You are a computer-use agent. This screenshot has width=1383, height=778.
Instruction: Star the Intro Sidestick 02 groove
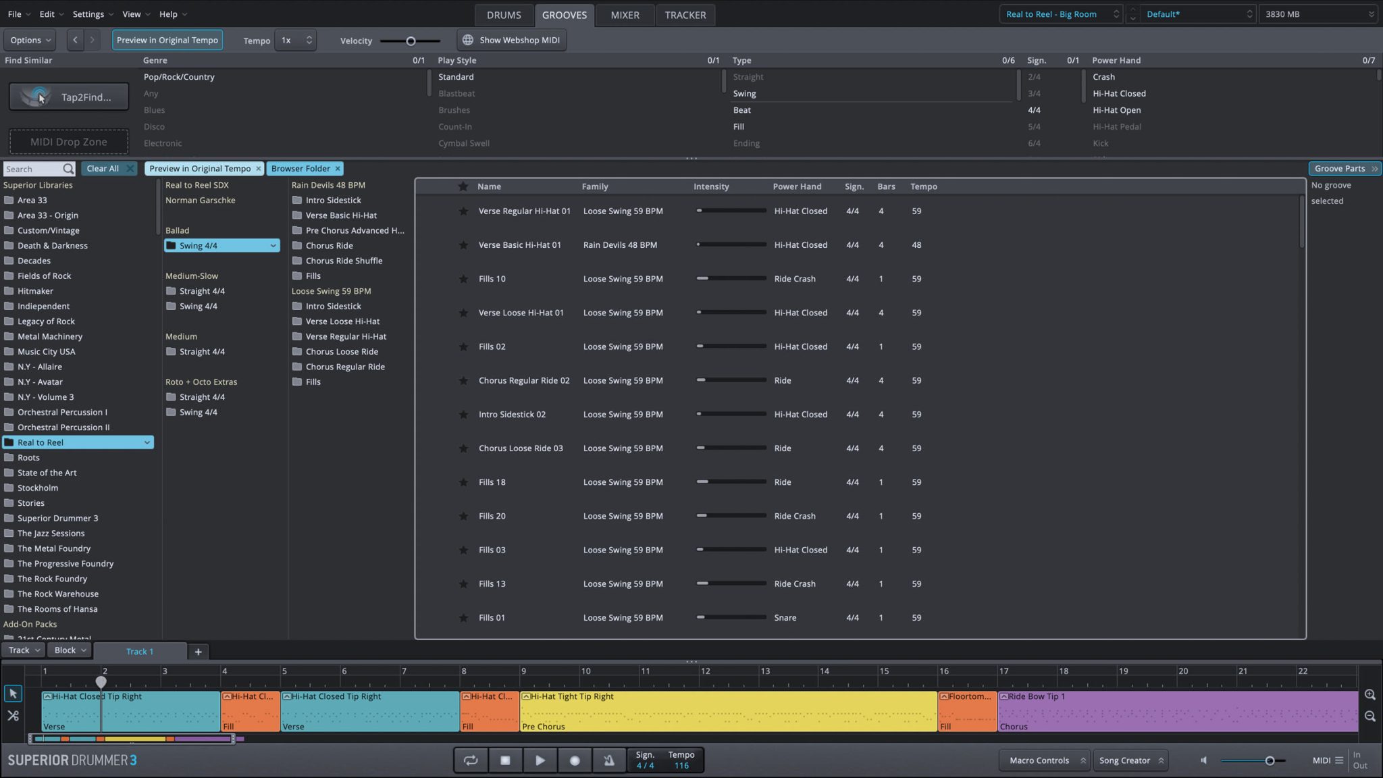(x=463, y=415)
